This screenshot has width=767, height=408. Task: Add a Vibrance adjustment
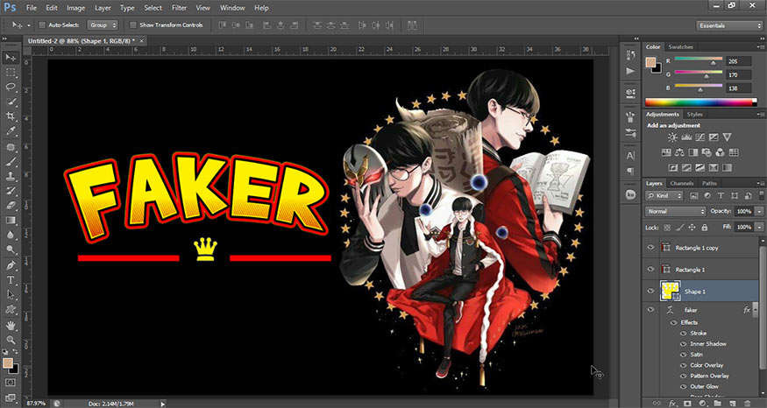(728, 137)
